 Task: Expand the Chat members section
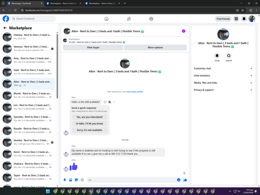pos(223,75)
